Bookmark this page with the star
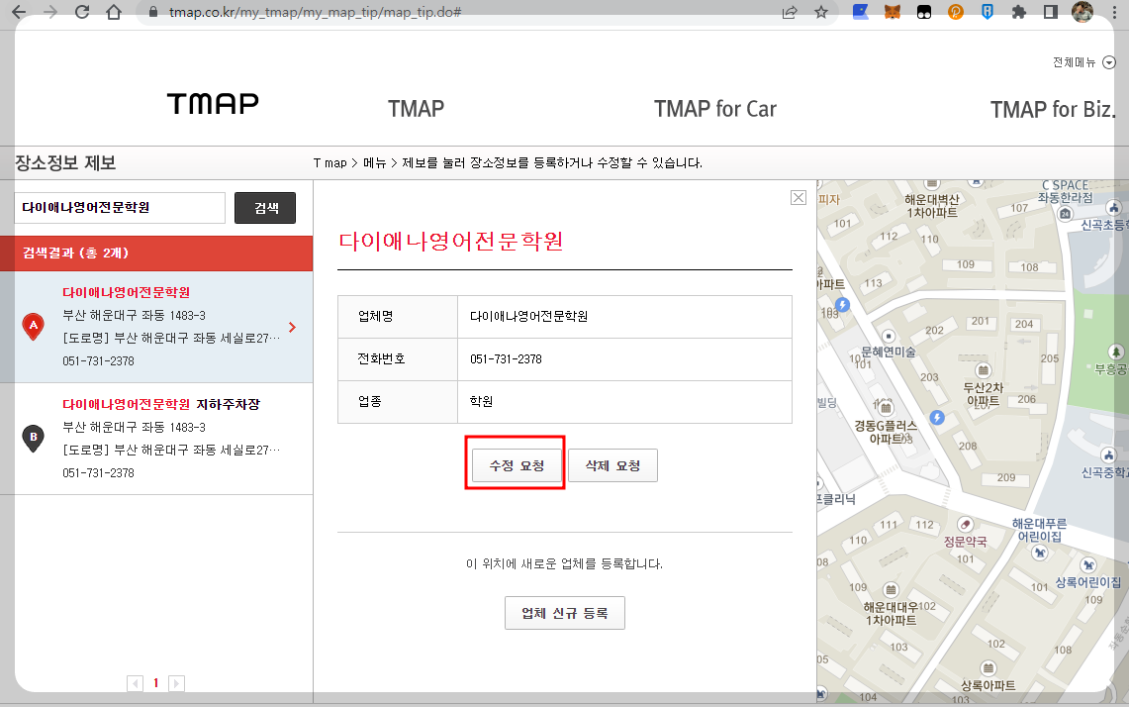 click(821, 12)
